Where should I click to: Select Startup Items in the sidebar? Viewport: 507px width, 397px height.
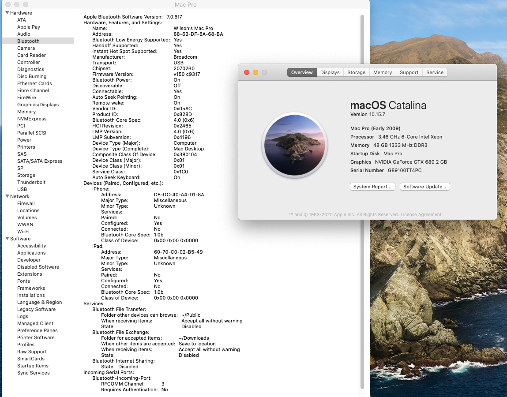pos(33,366)
